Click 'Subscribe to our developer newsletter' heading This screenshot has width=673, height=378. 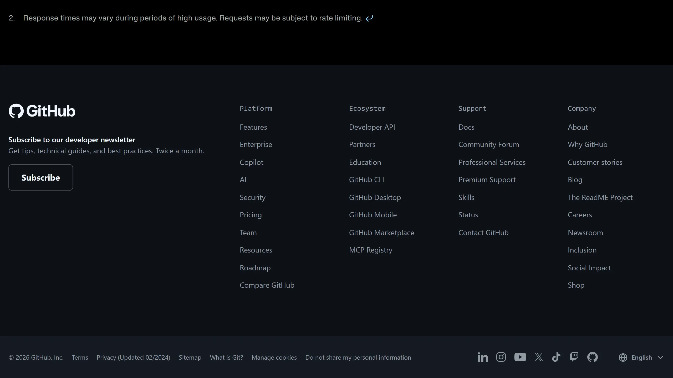(x=72, y=140)
